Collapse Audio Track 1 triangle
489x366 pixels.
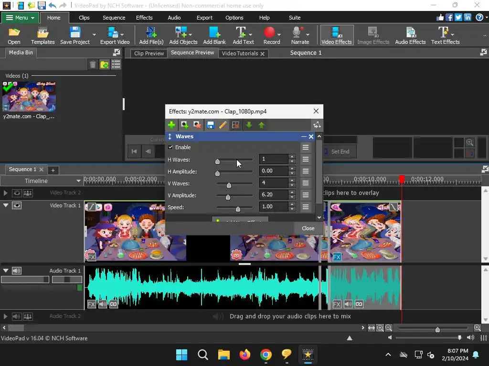tap(6, 271)
